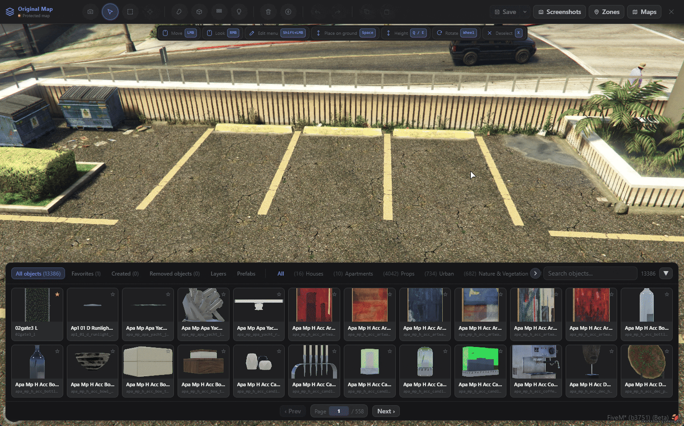The width and height of the screenshot is (684, 426).
Task: Select the All category filter
Action: click(x=281, y=274)
